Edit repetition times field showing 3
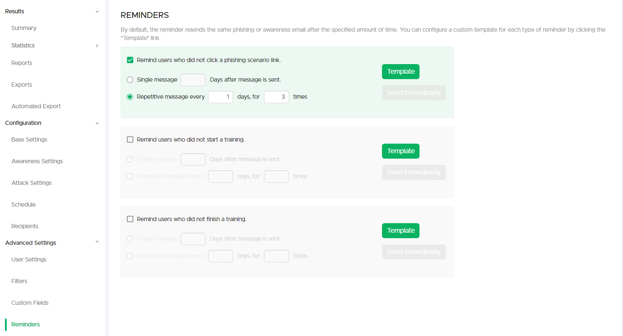This screenshot has height=336, width=623. point(276,97)
